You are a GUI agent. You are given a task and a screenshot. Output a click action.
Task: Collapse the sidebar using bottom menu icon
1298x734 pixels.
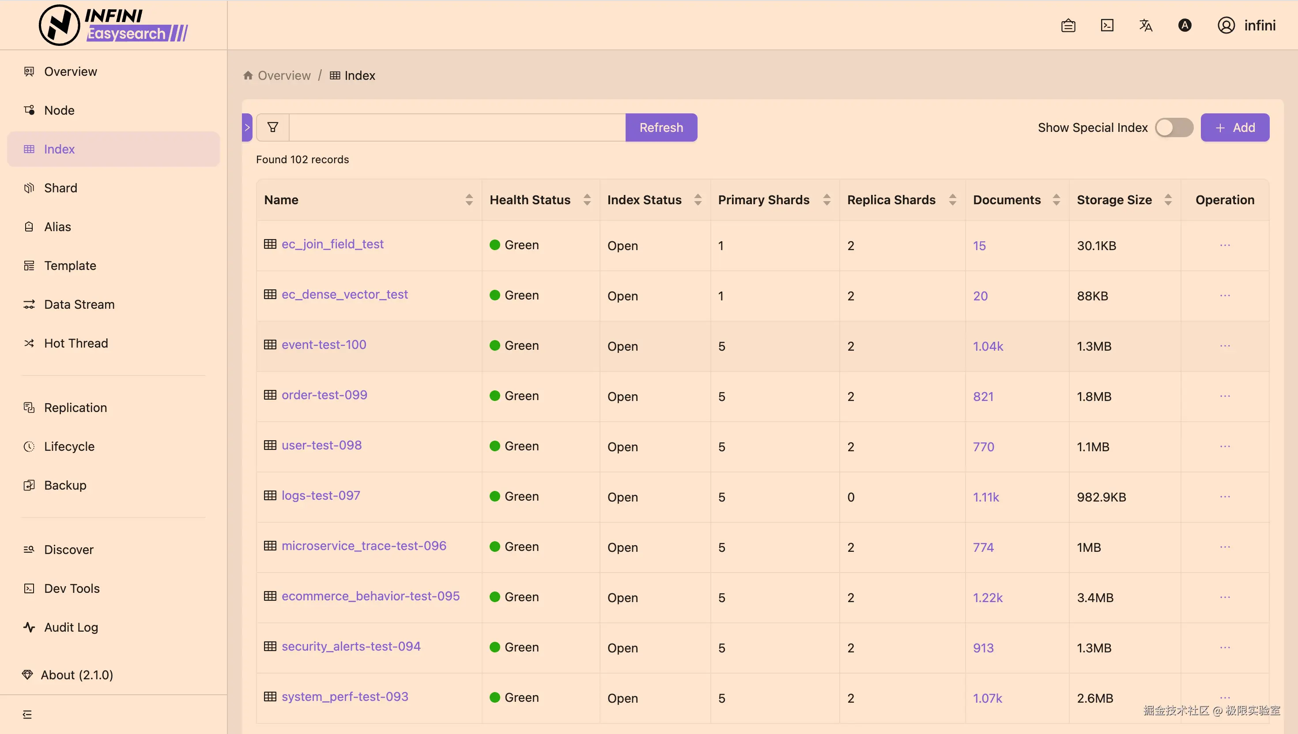click(x=27, y=714)
